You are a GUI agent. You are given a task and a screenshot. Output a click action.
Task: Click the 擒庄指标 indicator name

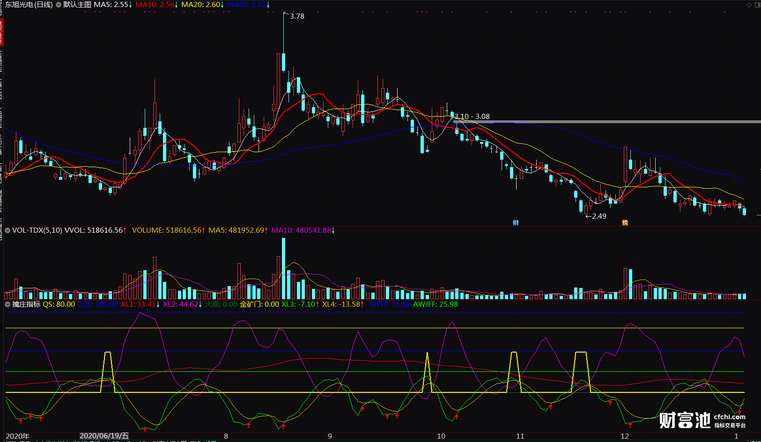point(26,304)
